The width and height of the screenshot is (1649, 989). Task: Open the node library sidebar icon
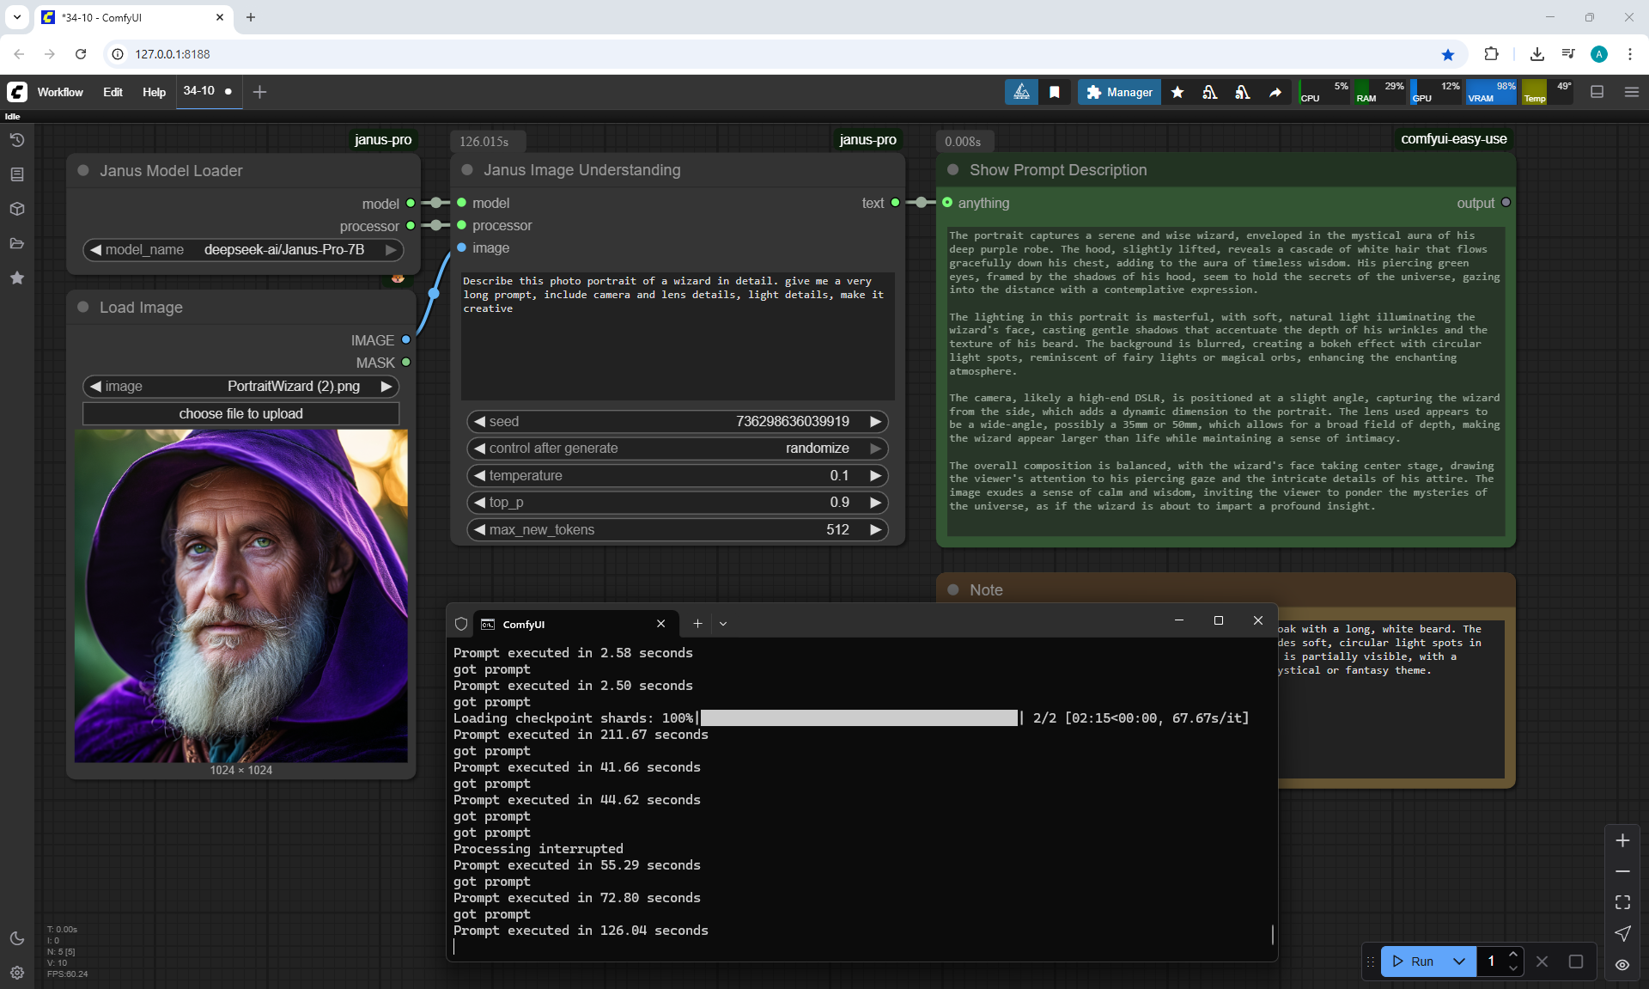[x=16, y=174]
